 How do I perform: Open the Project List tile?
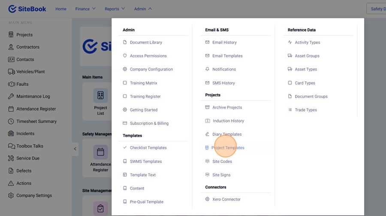pyautogui.click(x=100, y=102)
